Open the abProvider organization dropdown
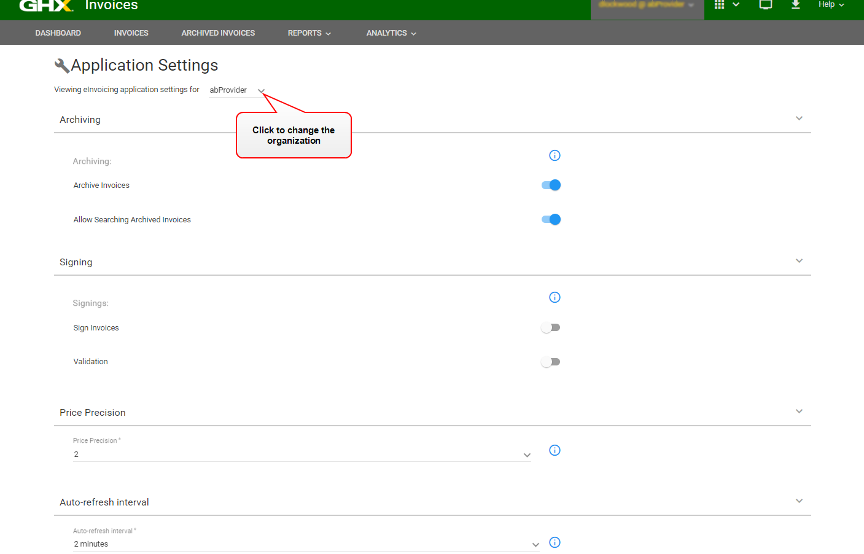This screenshot has height=554, width=864. [x=236, y=90]
